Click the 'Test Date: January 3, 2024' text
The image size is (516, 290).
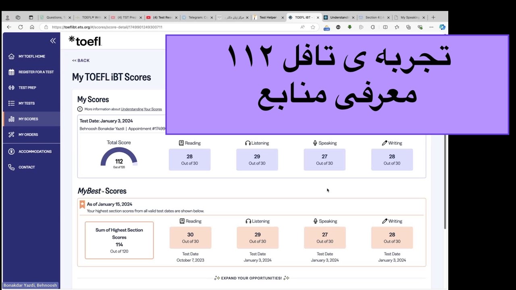click(106, 121)
